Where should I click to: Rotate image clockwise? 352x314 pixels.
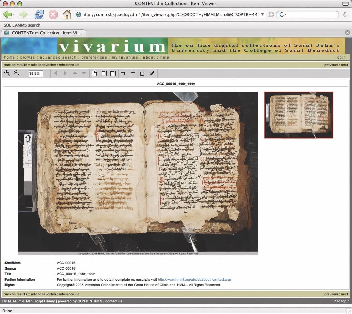point(133,73)
